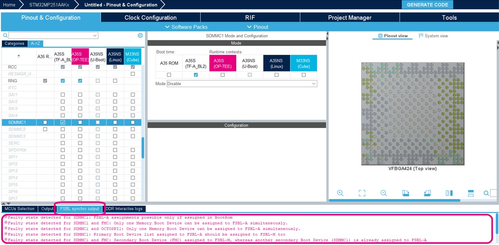Check A35 ROM box in Mode panel
The height and width of the screenshot is (245, 499).
[169, 75]
